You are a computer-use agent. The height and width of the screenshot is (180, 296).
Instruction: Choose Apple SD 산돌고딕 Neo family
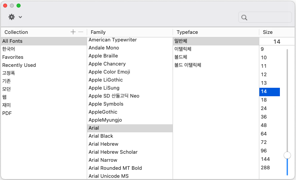(x=130, y=96)
